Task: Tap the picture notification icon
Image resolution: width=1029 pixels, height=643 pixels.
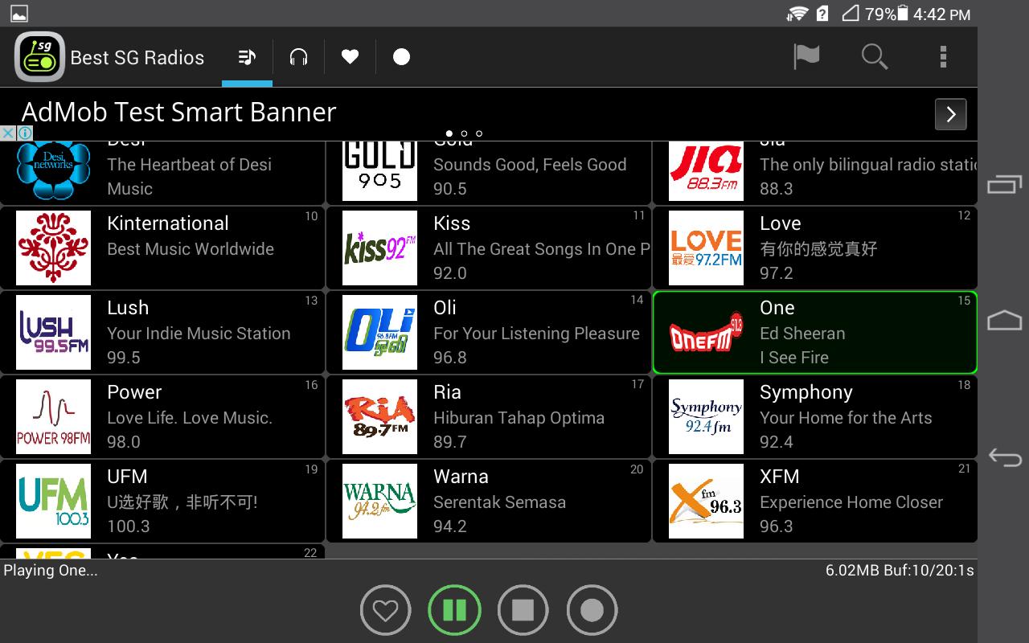Action: point(18,14)
